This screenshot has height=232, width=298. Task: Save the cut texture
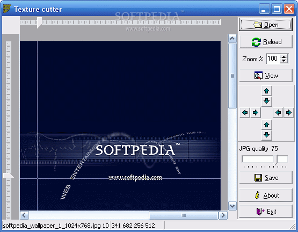(265, 177)
